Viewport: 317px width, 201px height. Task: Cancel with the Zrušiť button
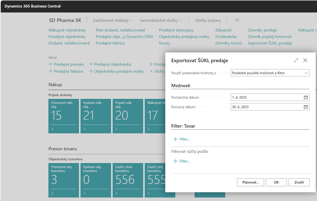(299, 182)
